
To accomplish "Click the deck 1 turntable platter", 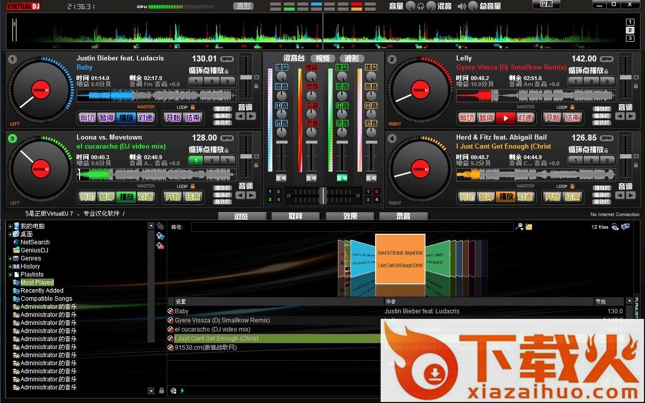I will pyautogui.click(x=41, y=91).
